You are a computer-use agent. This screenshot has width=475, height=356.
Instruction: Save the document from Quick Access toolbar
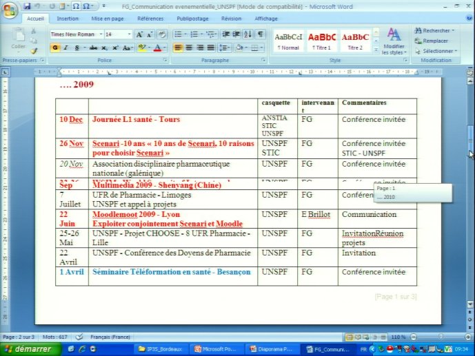pos(28,6)
